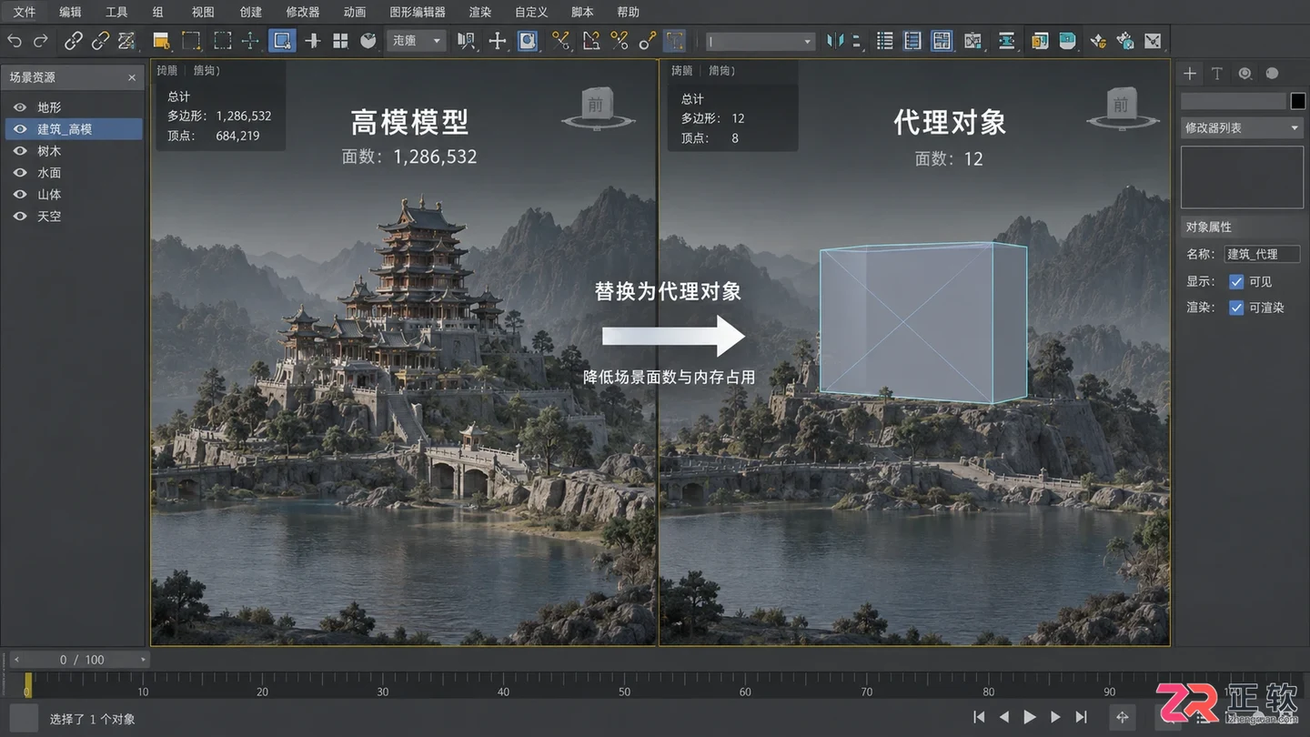
Task: Open the frame counter 0 / 100 dropdown arrow
Action: click(143, 660)
